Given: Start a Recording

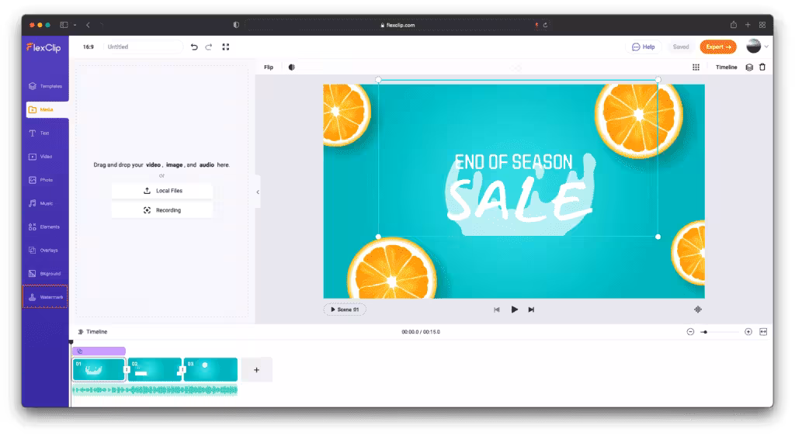Looking at the screenshot, I should coord(162,210).
